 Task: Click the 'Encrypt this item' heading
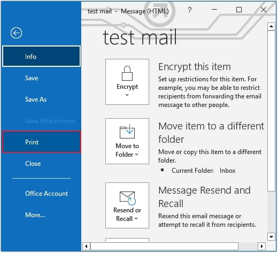pyautogui.click(x=195, y=67)
